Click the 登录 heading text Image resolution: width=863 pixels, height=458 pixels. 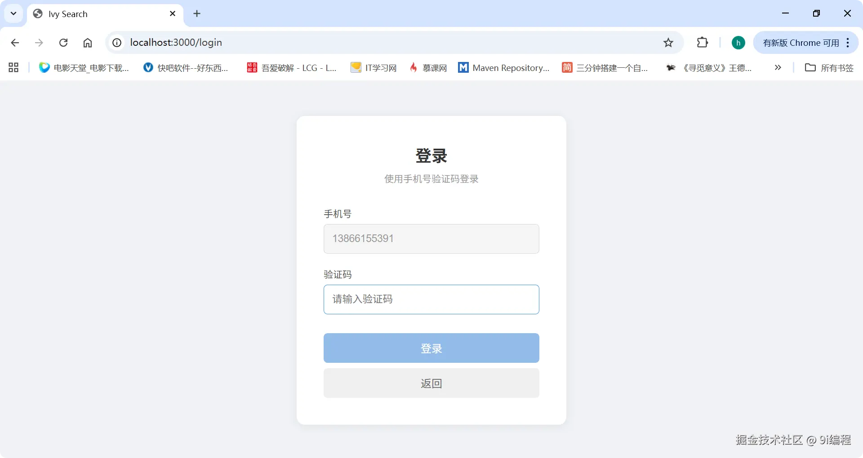[x=431, y=156]
